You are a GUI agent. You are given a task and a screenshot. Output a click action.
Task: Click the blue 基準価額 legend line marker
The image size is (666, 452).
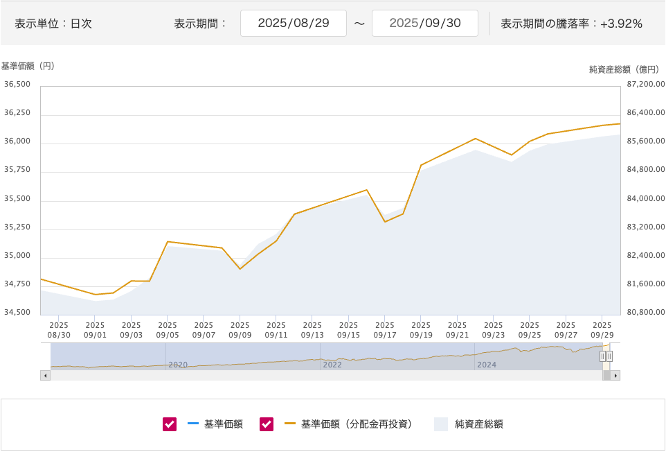point(192,424)
